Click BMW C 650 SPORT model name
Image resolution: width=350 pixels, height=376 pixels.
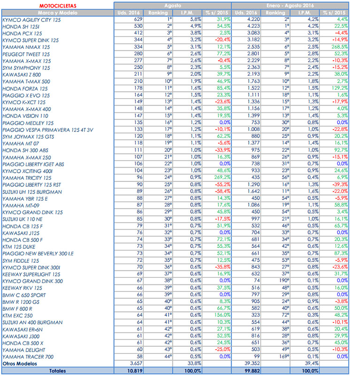tap(24, 295)
